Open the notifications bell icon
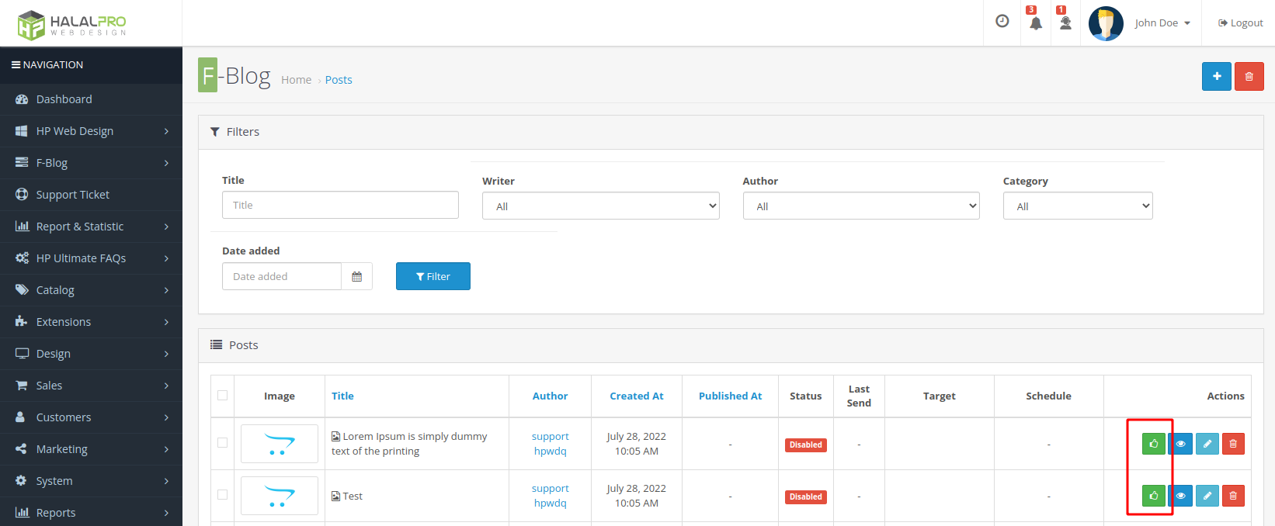 1035,23
